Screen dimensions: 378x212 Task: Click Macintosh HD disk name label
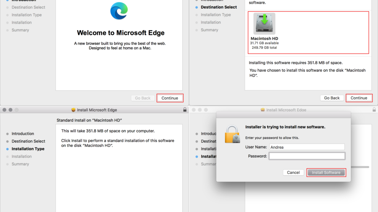coord(264,39)
